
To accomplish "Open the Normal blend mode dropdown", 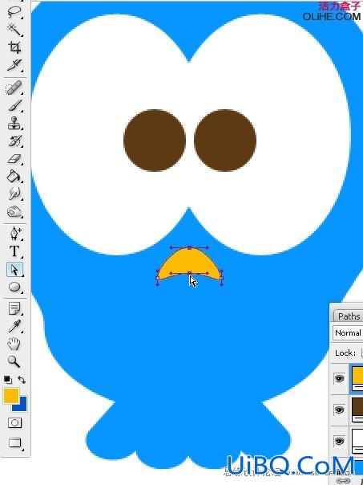I will 349,332.
